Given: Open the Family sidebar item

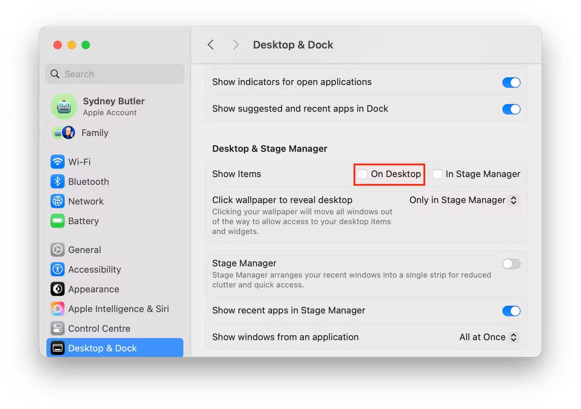Looking at the screenshot, I should 94,133.
